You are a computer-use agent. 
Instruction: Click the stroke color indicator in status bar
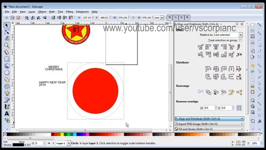18,145
